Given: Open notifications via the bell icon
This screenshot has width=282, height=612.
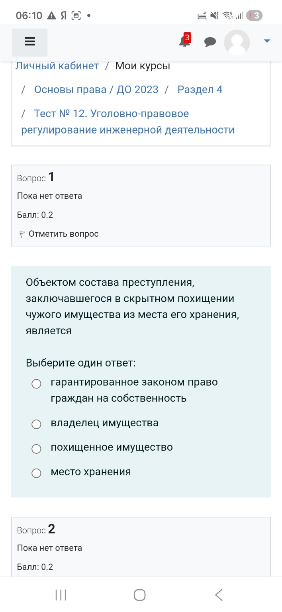Looking at the screenshot, I should pyautogui.click(x=183, y=43).
